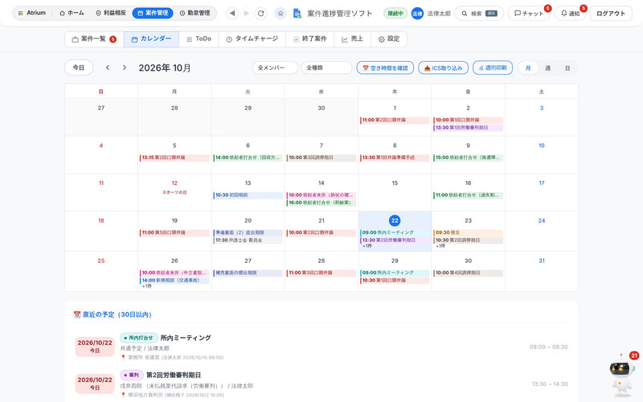
Task: Open the 10:30 初回相談 event on October 13
Action: 248,195
